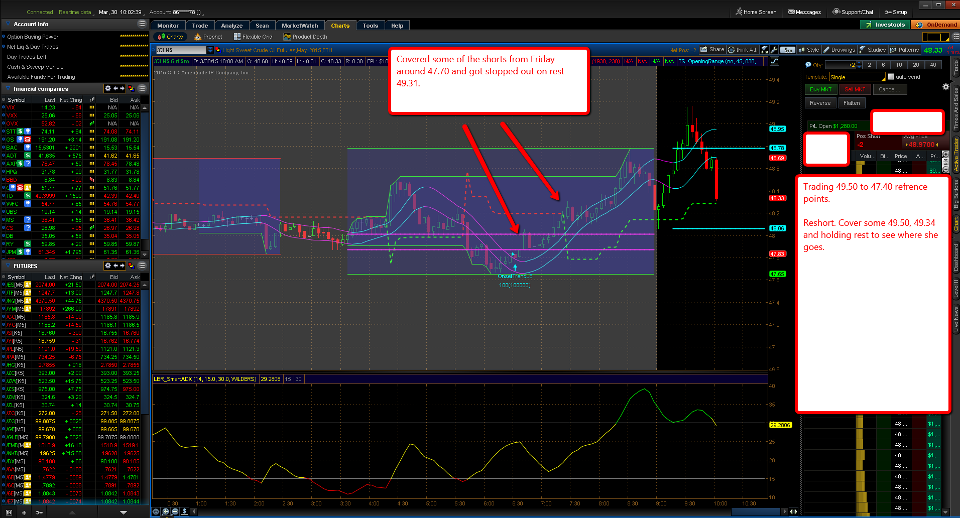Image resolution: width=960 pixels, height=518 pixels.
Task: Click the sidebar down arrow
Action: pos(124,512)
